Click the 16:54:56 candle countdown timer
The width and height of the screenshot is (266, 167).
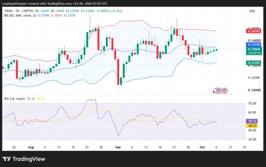254,53
